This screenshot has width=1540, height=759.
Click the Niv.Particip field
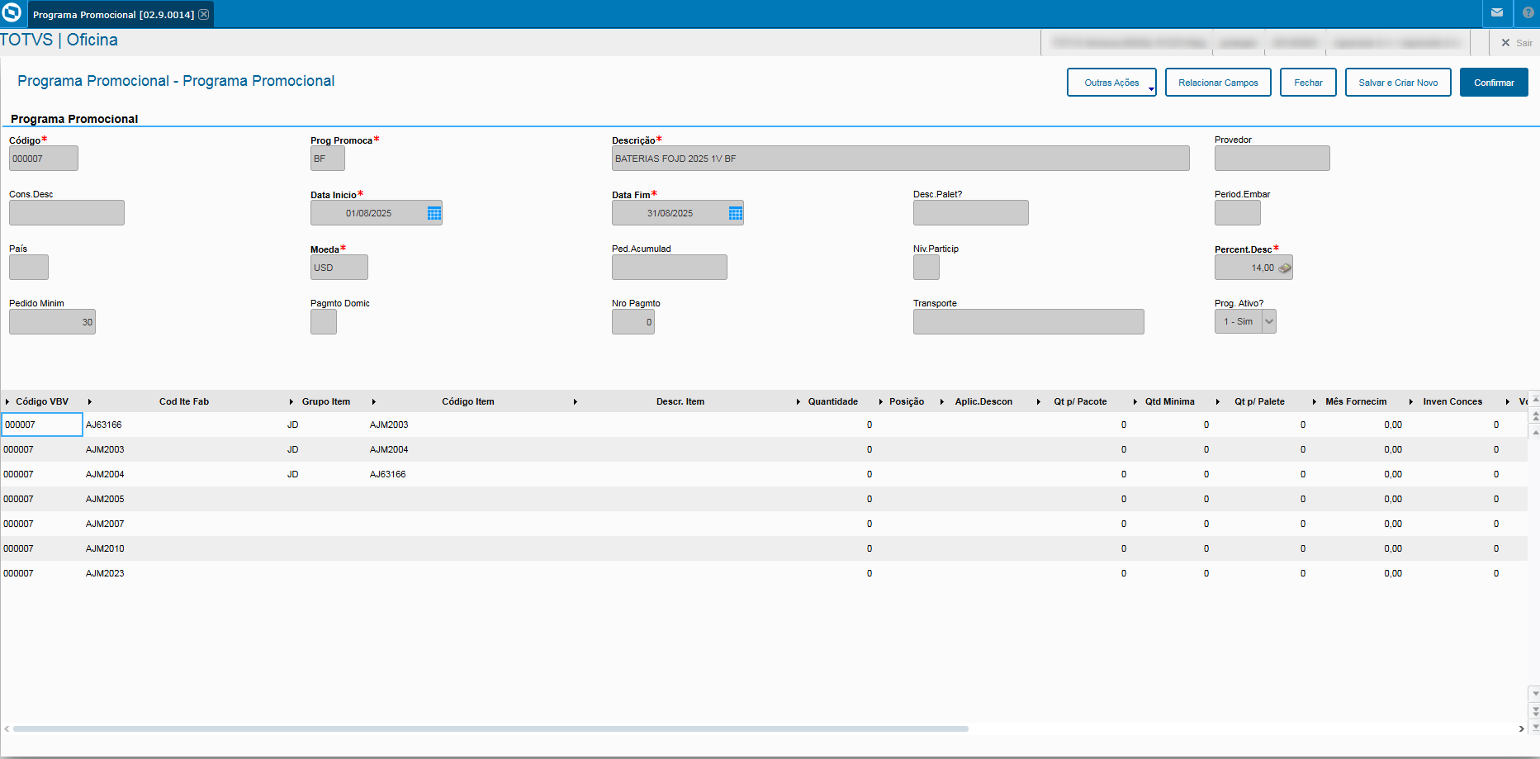[926, 268]
